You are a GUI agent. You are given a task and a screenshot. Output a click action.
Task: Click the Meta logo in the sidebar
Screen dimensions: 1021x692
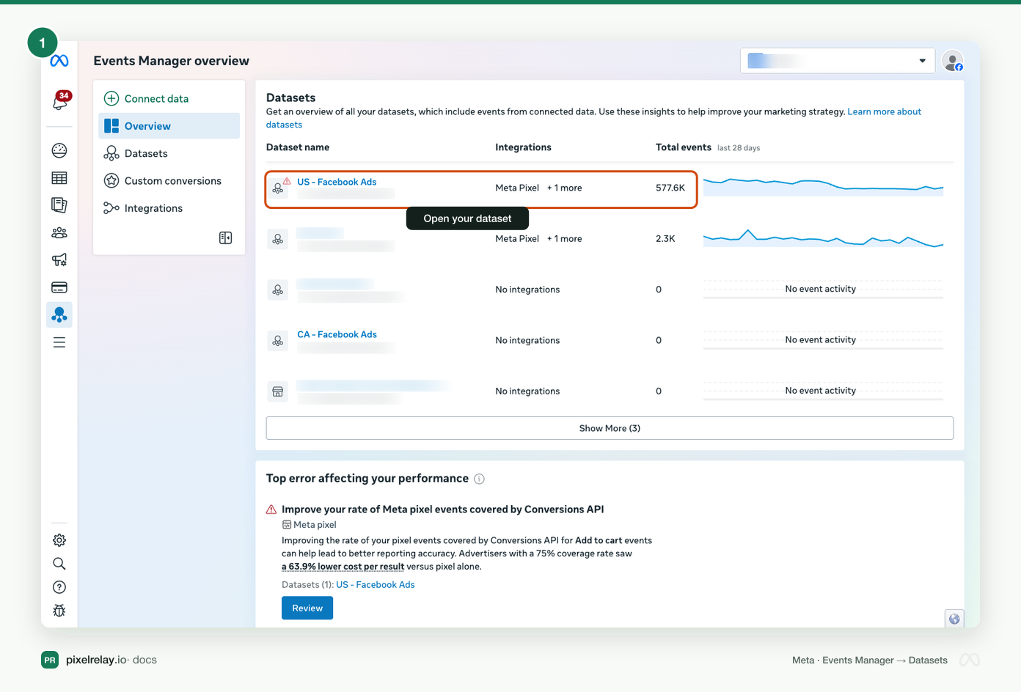pos(59,61)
